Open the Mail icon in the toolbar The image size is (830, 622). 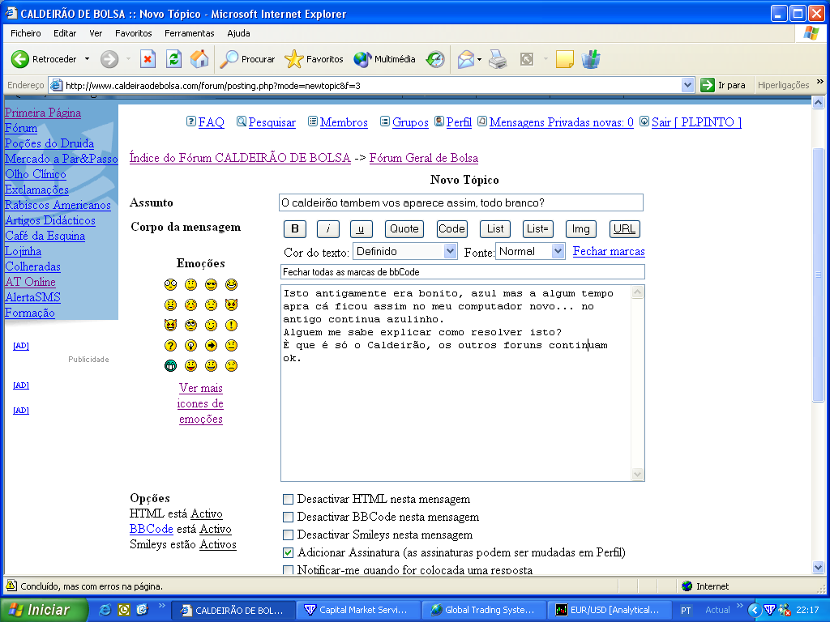point(466,59)
